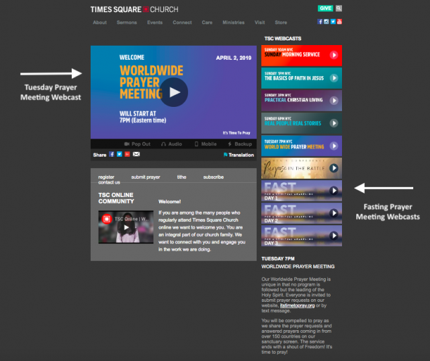Open the Instagram icon in header
The height and width of the screenshot is (361, 430).
(x=327, y=22)
